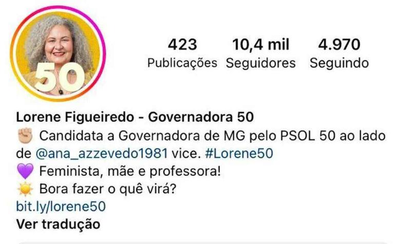This screenshot has height=244, width=406.
Task: Select the Lorene Figueiredo - Governadora 50 name
Action: click(x=135, y=117)
